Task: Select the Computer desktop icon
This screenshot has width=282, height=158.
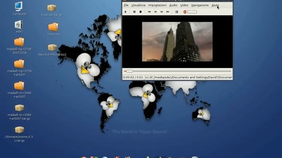Action: click(x=19, y=8)
